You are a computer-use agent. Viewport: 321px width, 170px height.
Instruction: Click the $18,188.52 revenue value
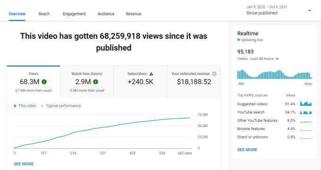tap(194, 82)
